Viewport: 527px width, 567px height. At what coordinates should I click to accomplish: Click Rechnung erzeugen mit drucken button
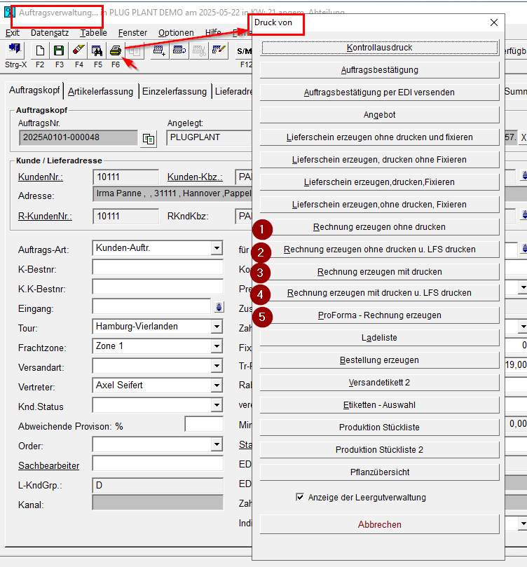tap(379, 272)
